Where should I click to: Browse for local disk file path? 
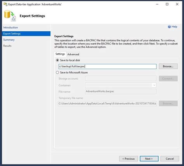coord(168,66)
